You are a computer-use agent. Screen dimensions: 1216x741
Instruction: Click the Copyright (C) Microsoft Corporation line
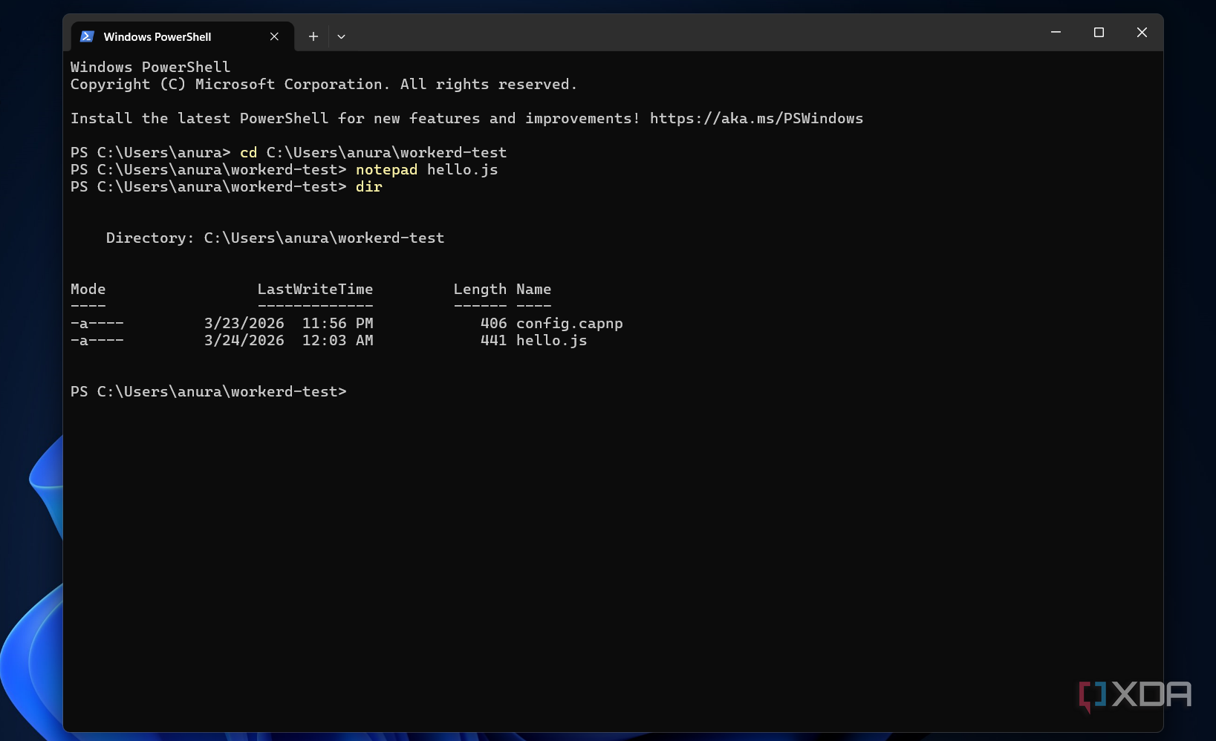coord(324,85)
